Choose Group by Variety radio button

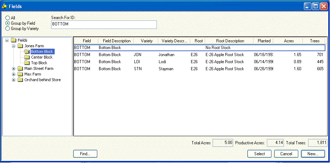click(8, 28)
